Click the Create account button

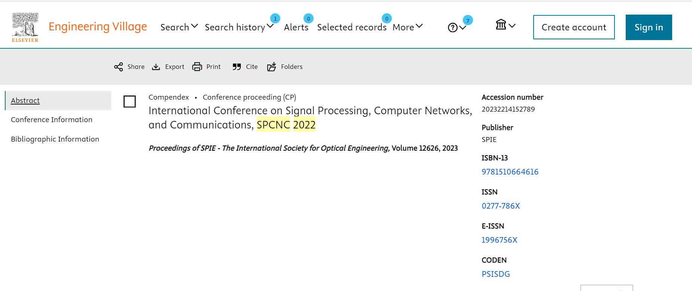[x=574, y=27]
